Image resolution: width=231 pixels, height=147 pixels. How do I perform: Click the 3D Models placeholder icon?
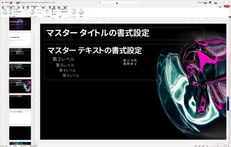[135, 60]
